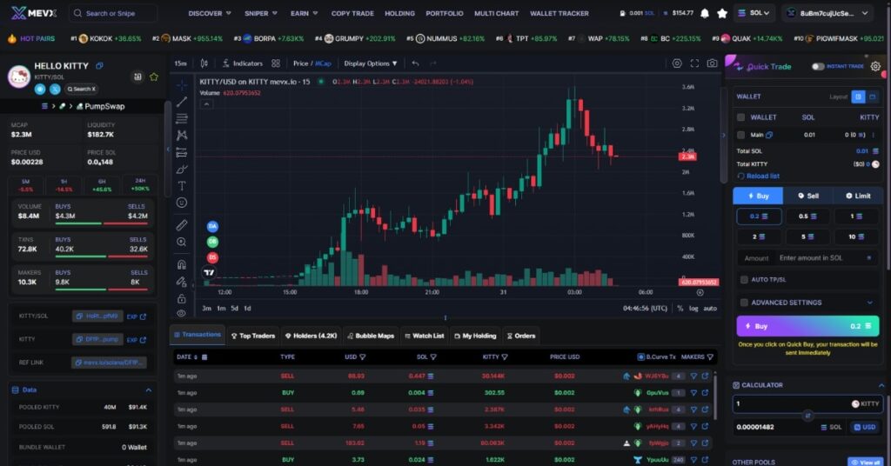Filter the first WJ6YBu transaction maker

693,376
